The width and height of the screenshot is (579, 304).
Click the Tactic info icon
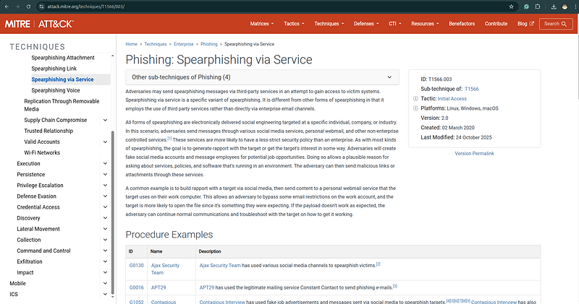[415, 99]
